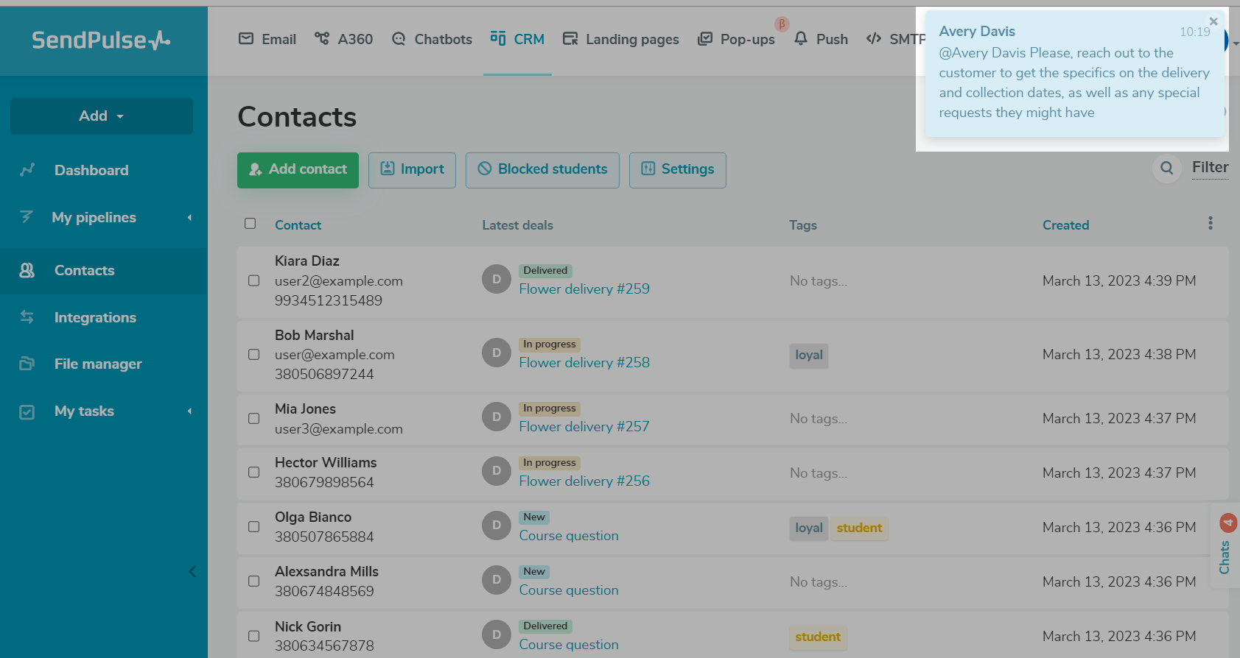This screenshot has height=658, width=1240.
Task: Click the loyal tag on Bob Marshal
Action: tap(809, 355)
